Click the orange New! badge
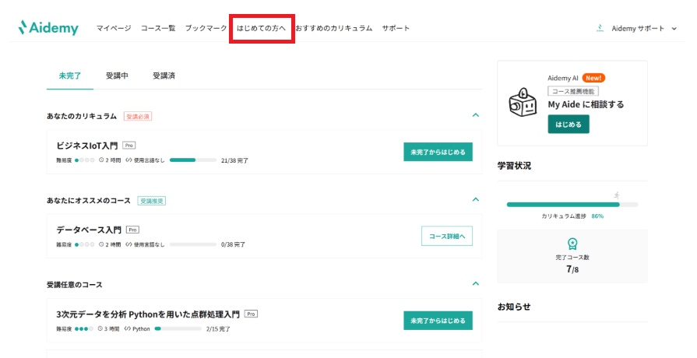The image size is (697, 358). click(593, 78)
